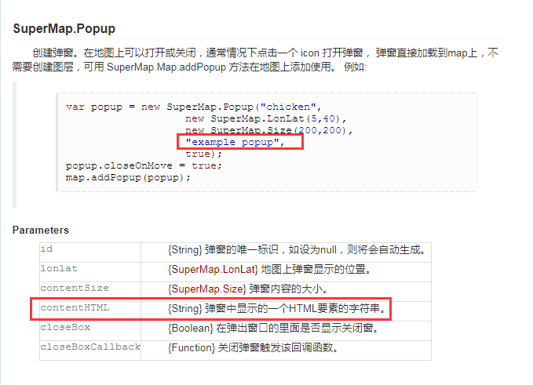The width and height of the screenshot is (533, 385).
Task: Click the {Boolean} closeBox description
Action: pos(273,329)
